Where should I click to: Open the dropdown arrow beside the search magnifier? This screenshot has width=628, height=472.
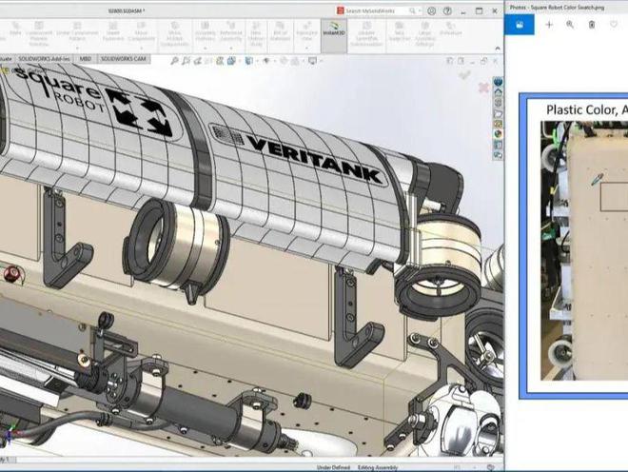(x=420, y=11)
